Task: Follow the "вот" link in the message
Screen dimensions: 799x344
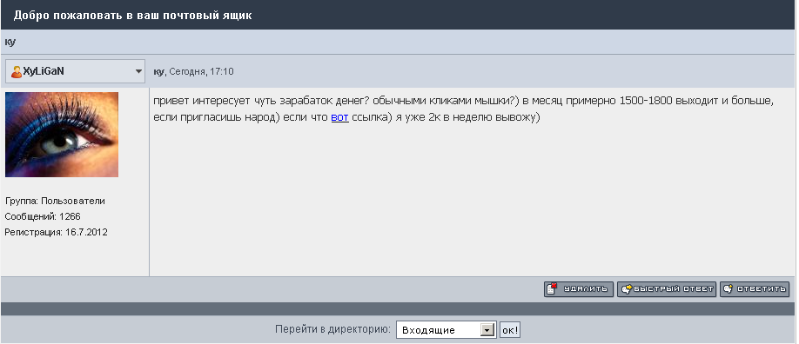Action: tap(340, 117)
